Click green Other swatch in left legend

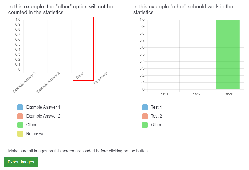[20, 125]
